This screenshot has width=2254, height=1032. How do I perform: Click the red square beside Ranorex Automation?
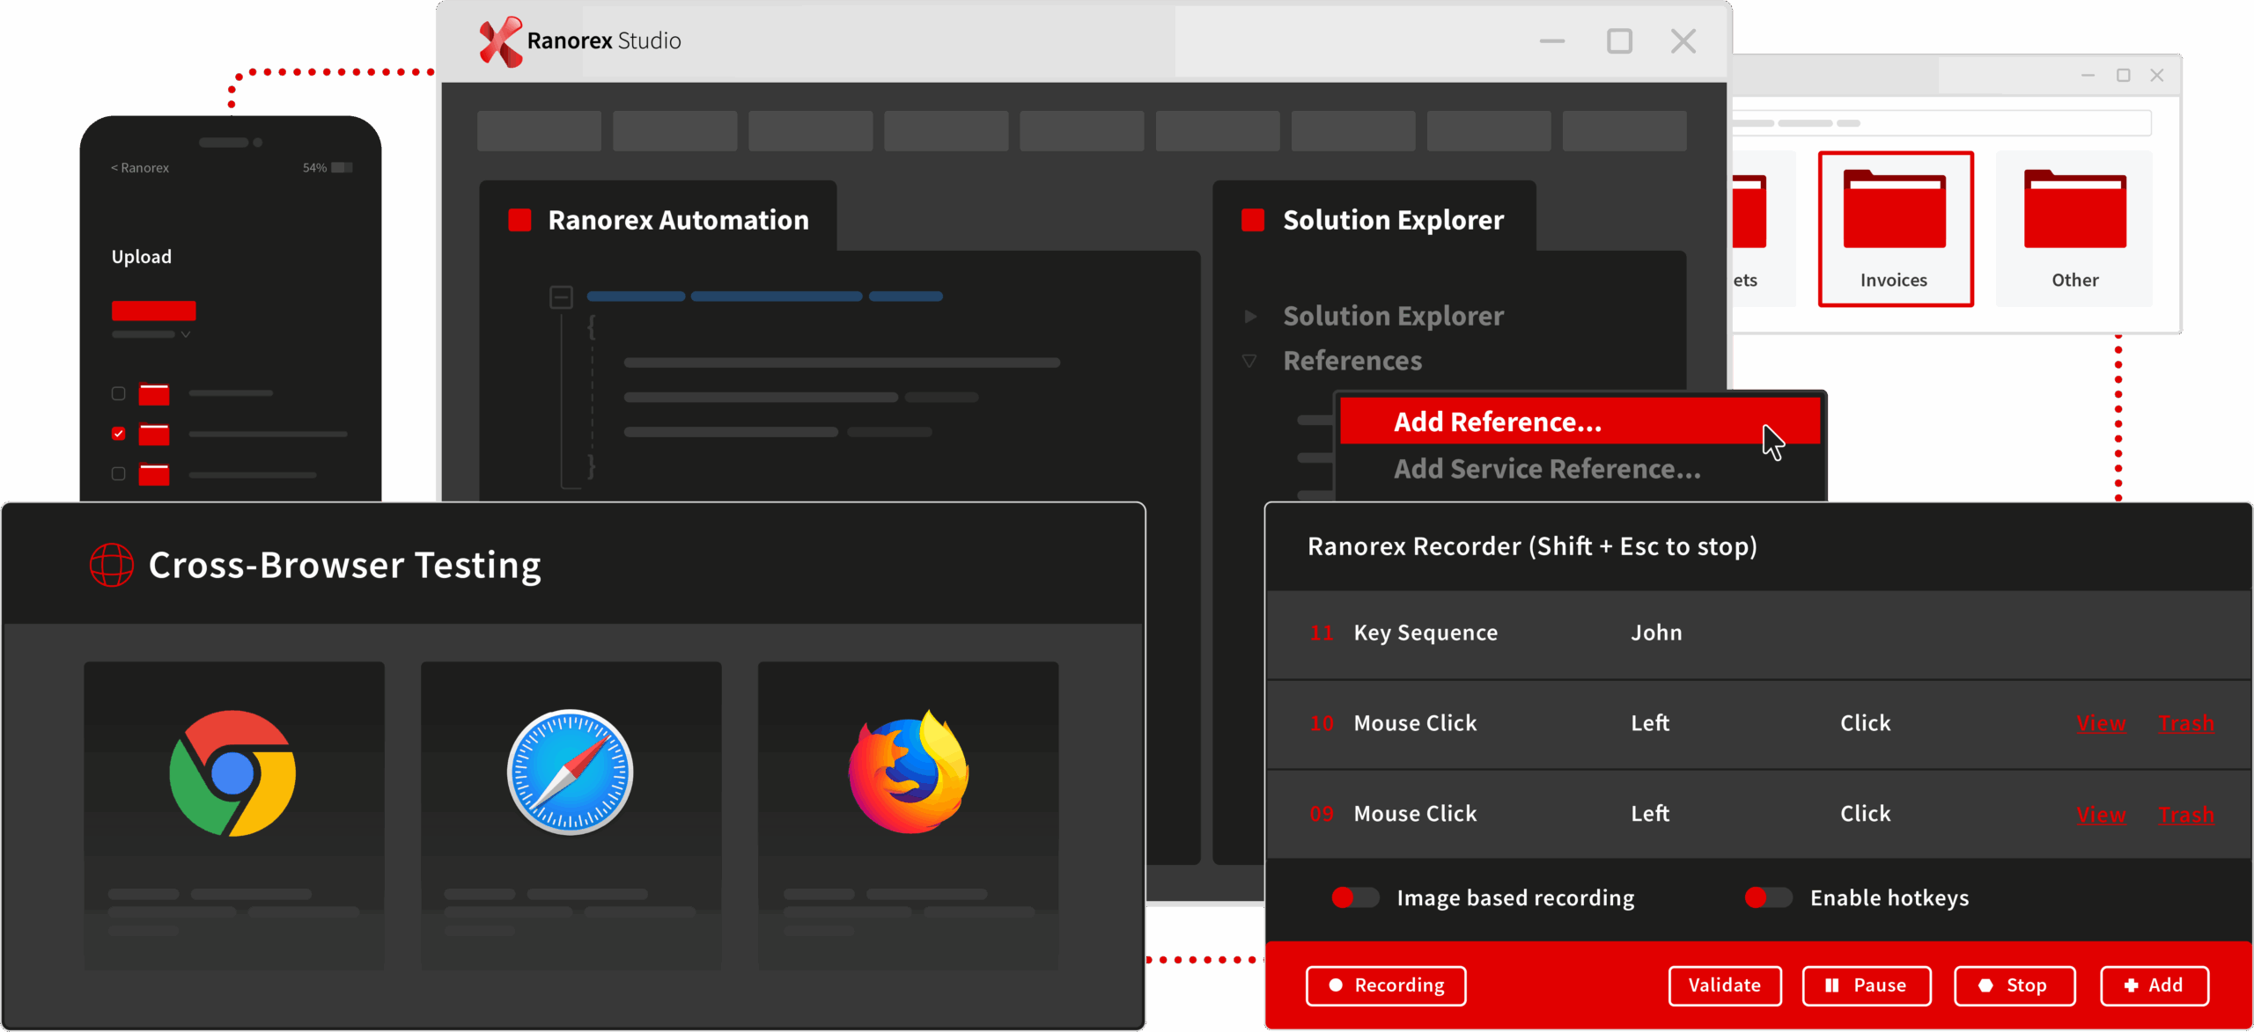pyautogui.click(x=519, y=220)
